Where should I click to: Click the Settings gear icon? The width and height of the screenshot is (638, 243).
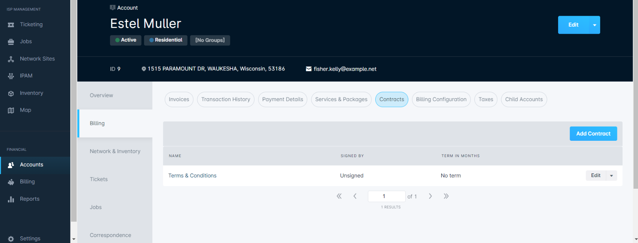[x=11, y=239]
